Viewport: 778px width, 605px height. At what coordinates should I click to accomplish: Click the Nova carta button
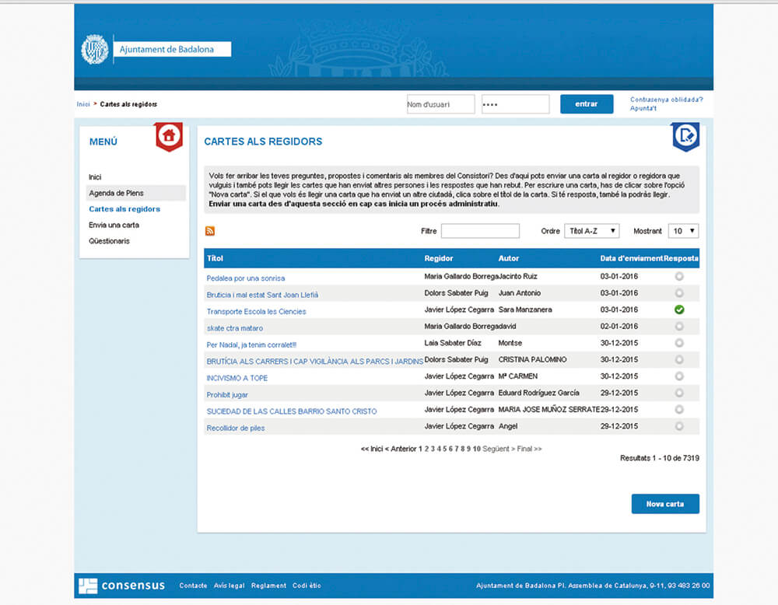665,504
